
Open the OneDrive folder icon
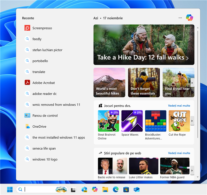[27, 126]
